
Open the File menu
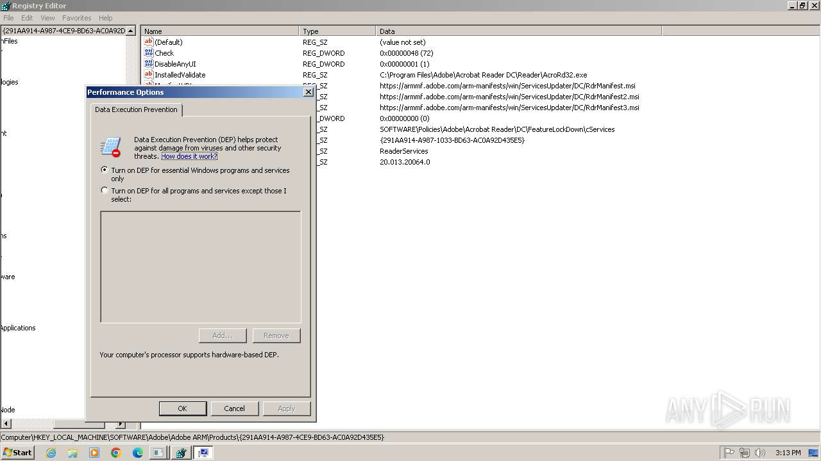pos(8,18)
